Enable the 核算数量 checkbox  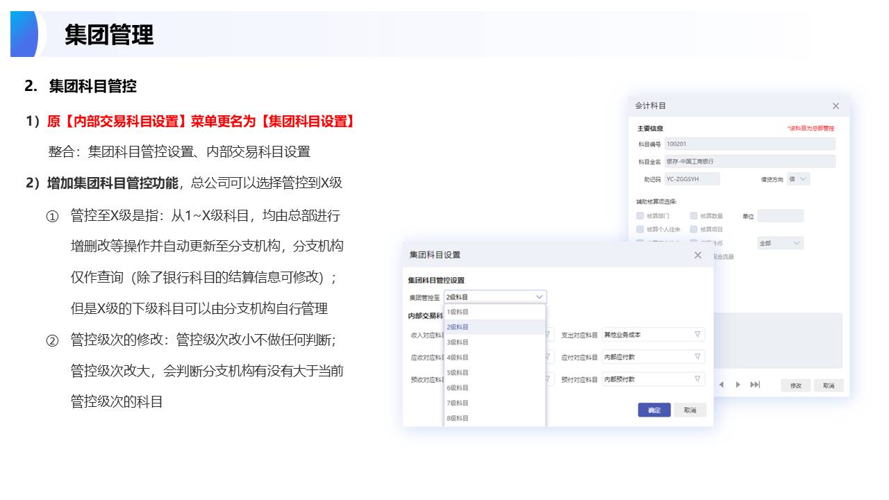(x=694, y=216)
